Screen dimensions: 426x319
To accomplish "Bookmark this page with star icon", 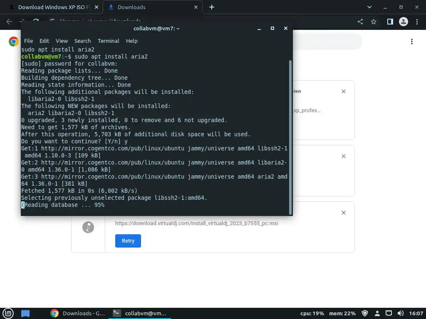I will click(374, 22).
